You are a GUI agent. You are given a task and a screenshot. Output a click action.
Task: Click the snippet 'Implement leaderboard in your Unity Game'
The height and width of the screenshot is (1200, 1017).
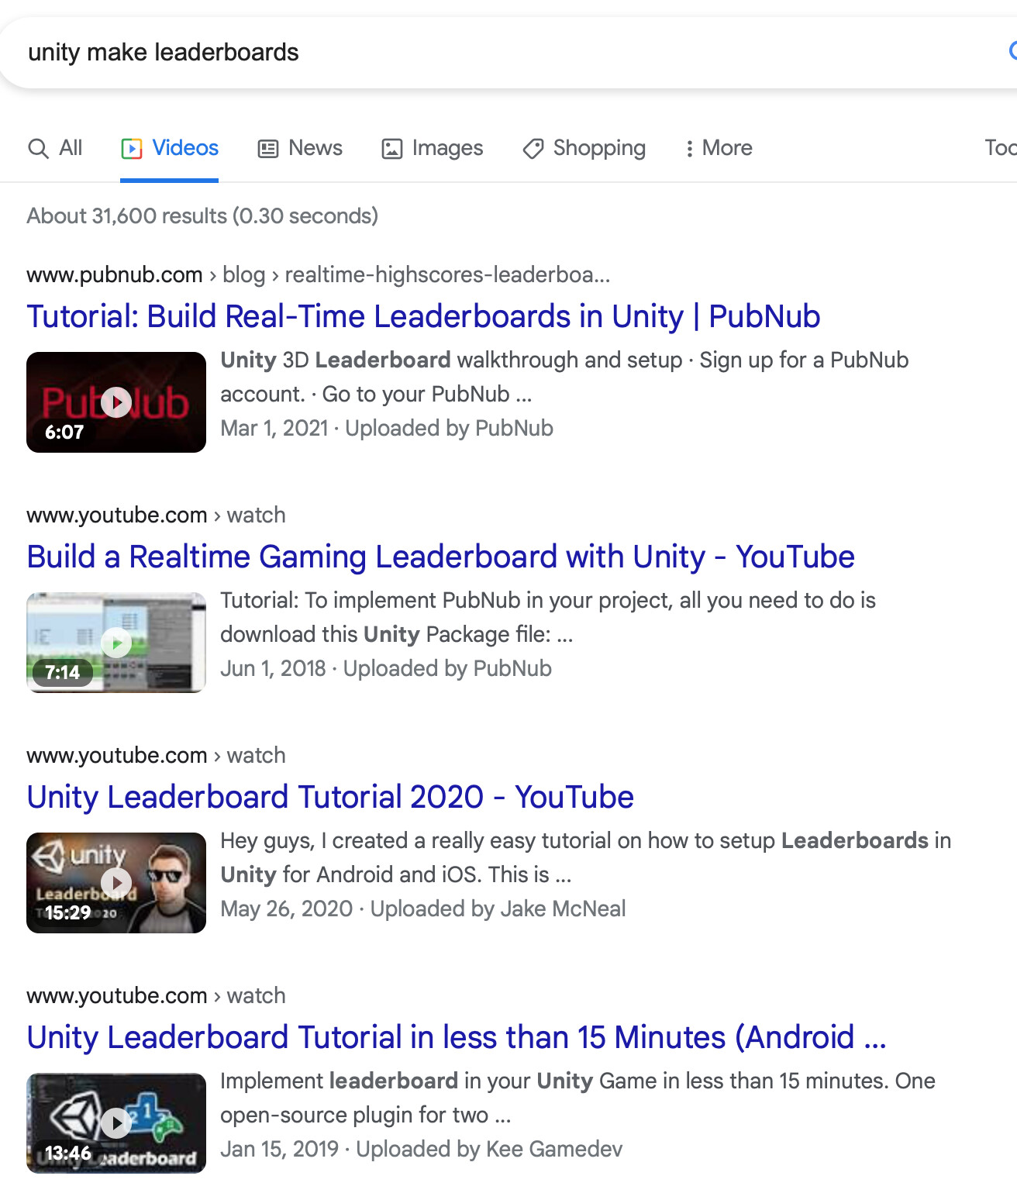click(x=577, y=1098)
